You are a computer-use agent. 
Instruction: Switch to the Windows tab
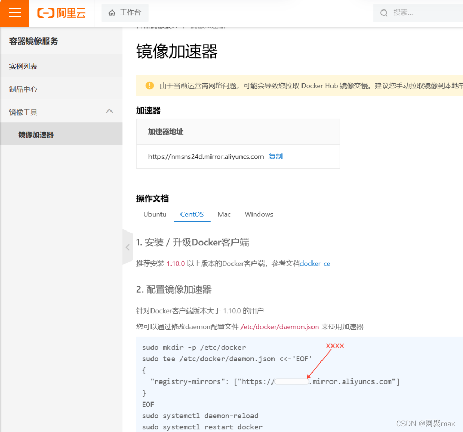point(259,214)
